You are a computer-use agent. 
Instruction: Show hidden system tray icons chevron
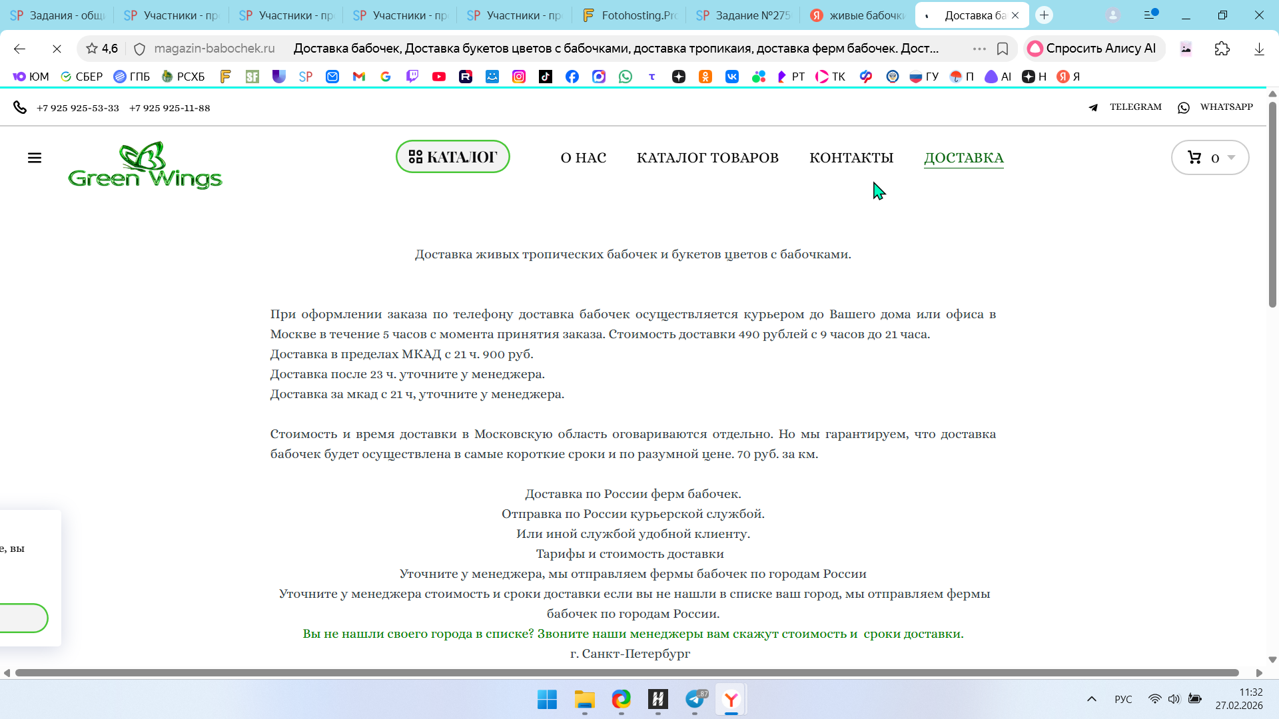1091,699
